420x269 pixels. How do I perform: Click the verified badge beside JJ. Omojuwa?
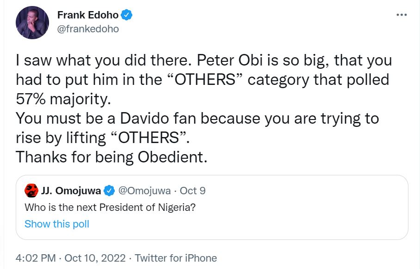tap(109, 191)
